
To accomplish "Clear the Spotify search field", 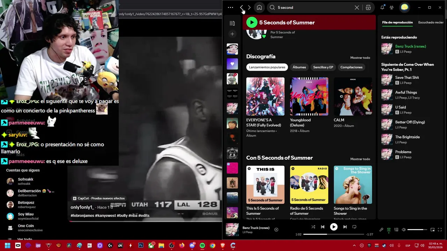I will click(357, 7).
